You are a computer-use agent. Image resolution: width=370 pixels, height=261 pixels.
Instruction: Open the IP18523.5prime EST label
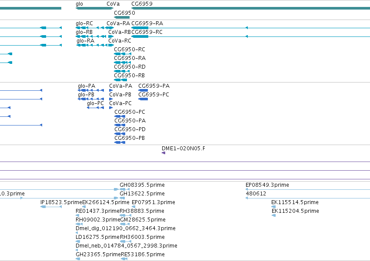pos(61,202)
